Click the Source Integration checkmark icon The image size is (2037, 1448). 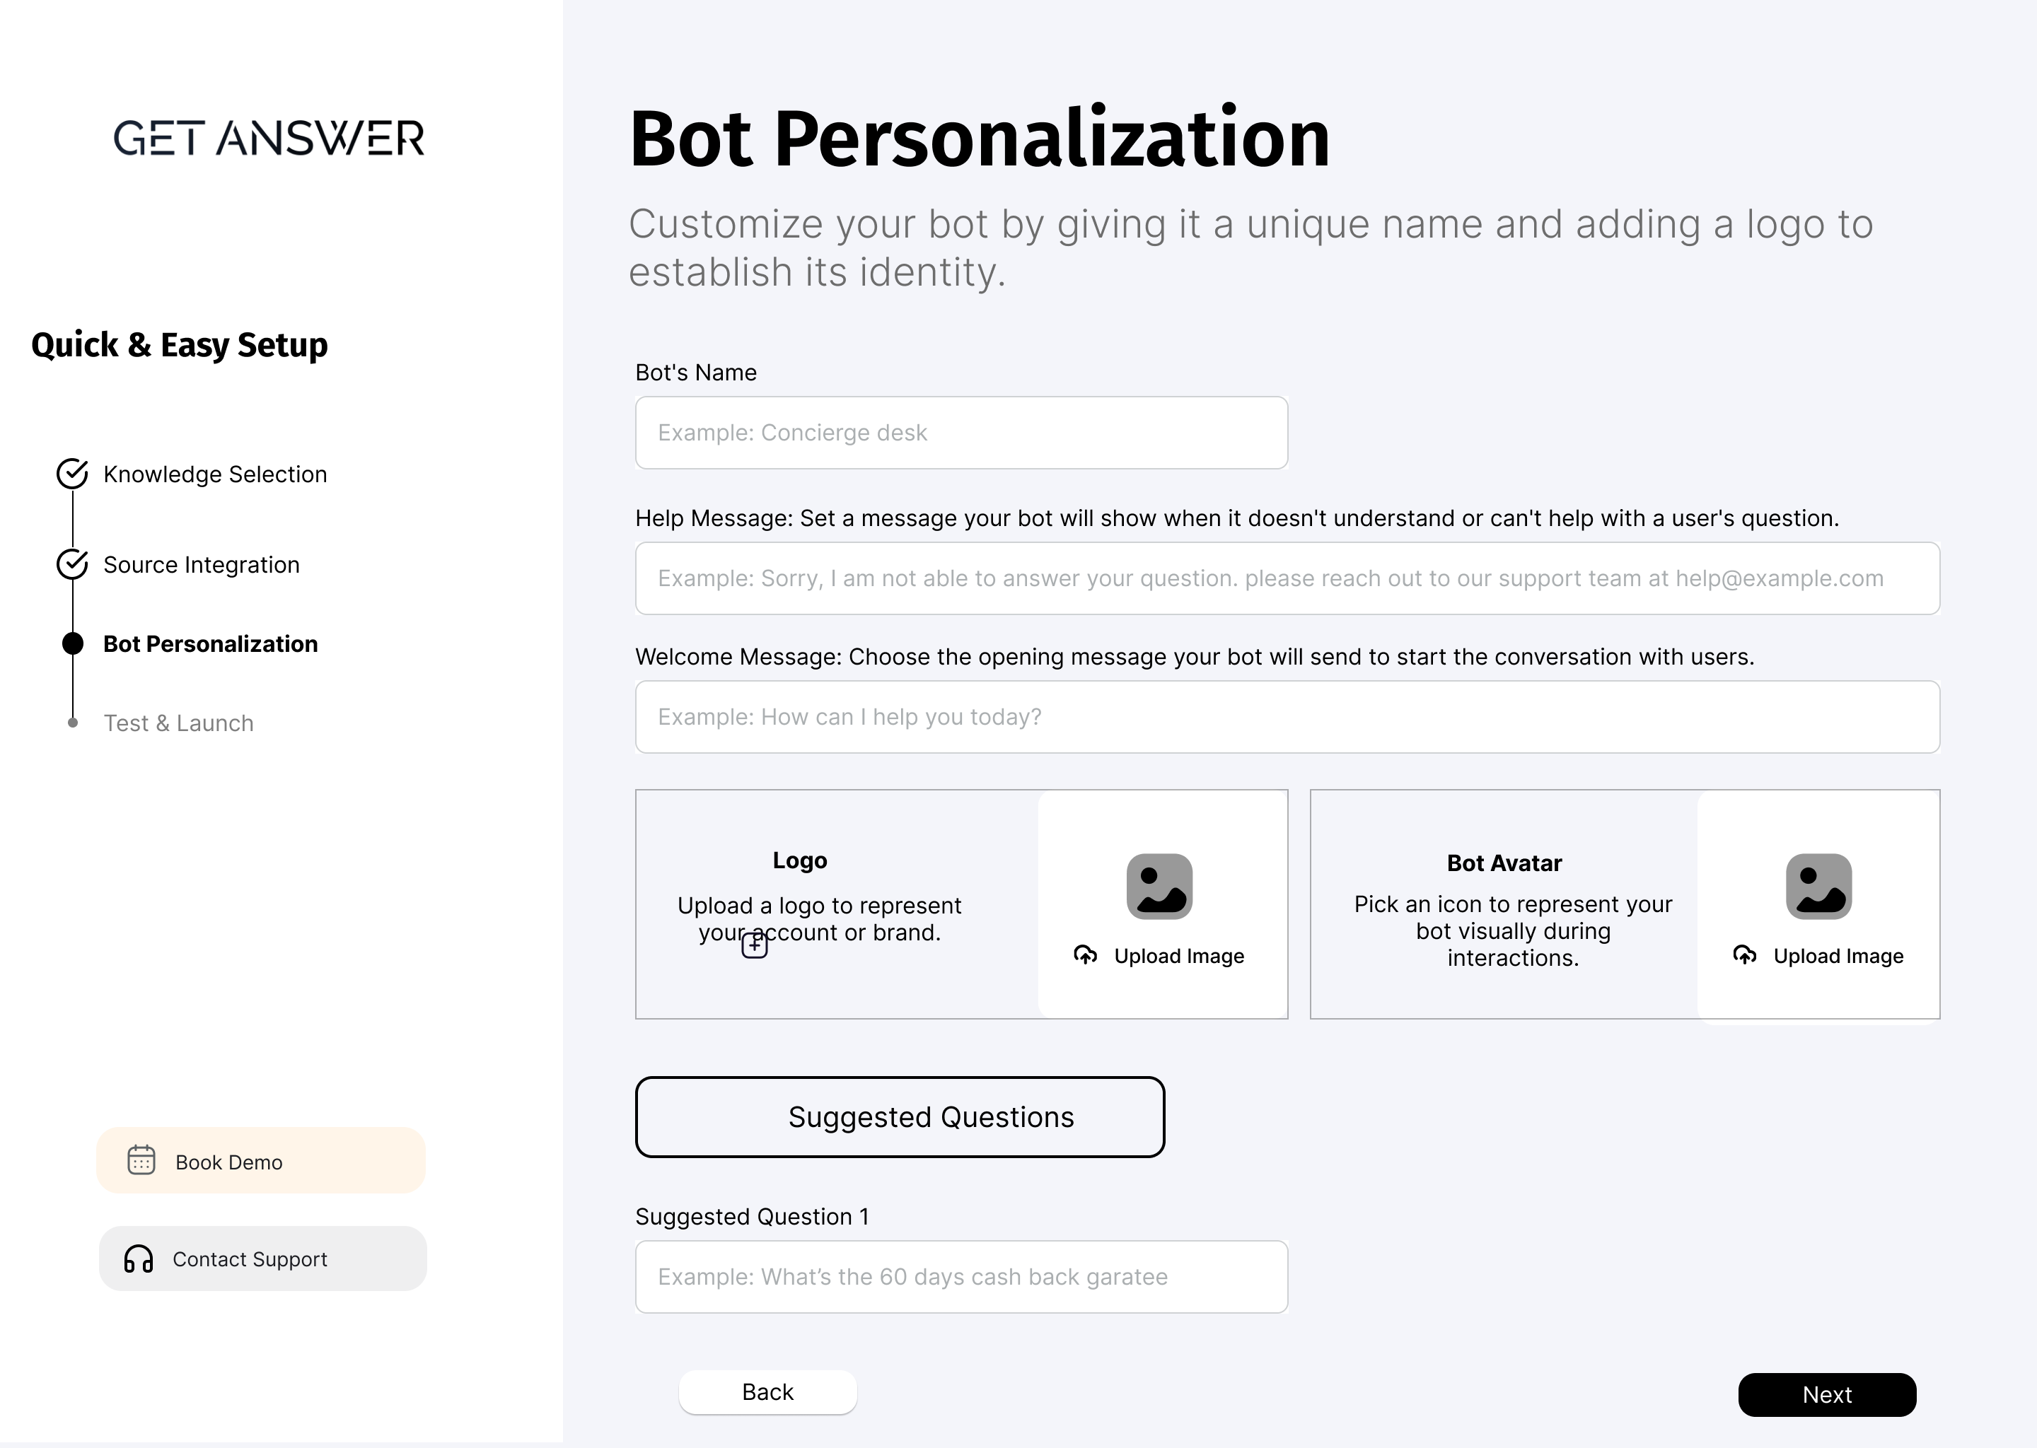coord(72,564)
